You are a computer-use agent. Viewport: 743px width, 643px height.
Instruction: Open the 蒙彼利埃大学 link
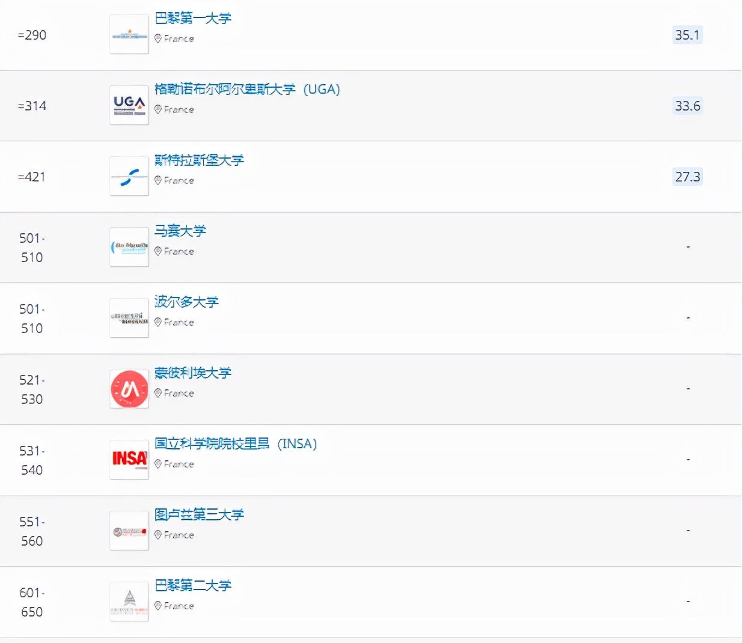[x=193, y=373]
